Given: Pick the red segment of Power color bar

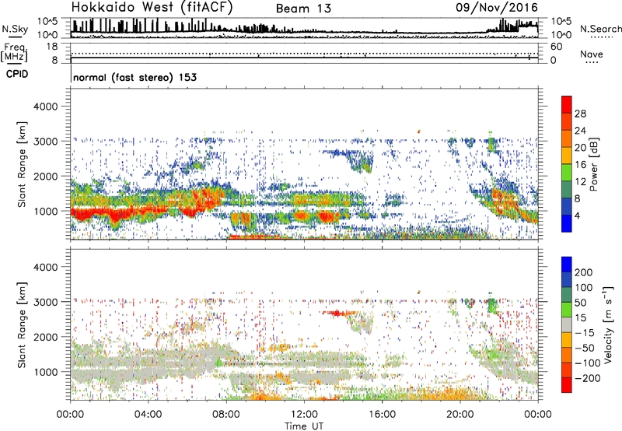Looking at the screenshot, I should (567, 105).
